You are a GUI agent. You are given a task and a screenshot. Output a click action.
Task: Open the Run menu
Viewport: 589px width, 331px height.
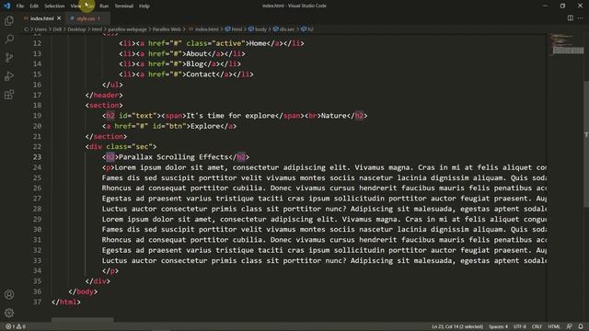[104, 6]
